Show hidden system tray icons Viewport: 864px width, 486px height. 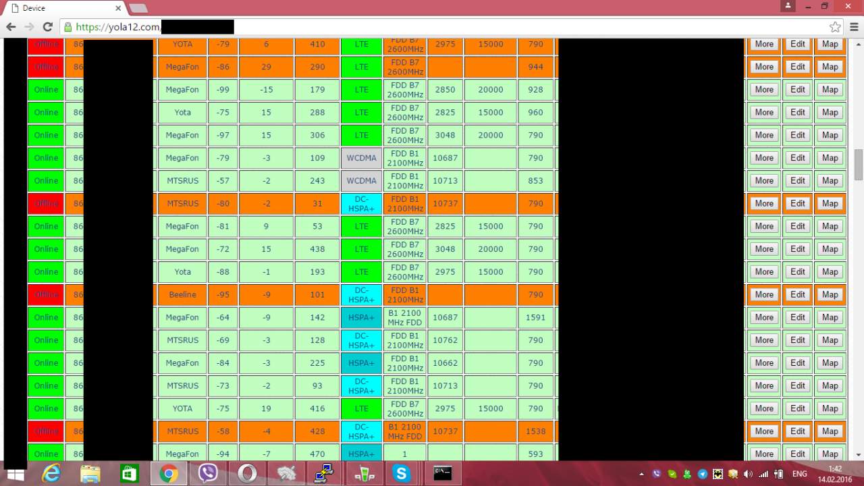[642, 474]
